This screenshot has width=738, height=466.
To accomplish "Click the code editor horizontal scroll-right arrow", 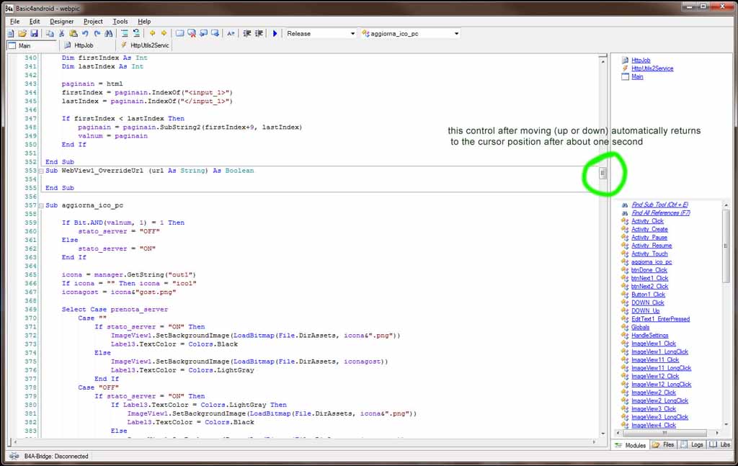I will [x=594, y=442].
